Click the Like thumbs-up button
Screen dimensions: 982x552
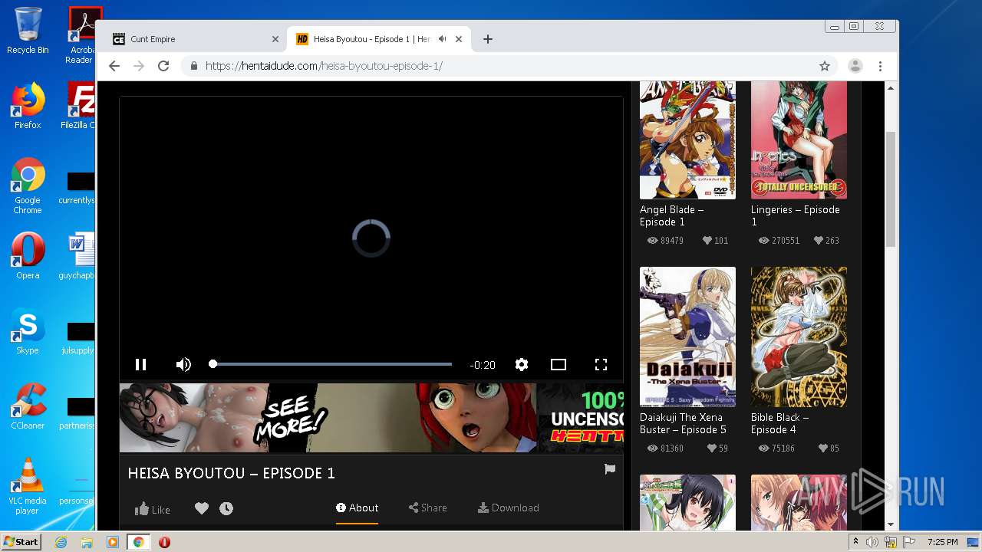(153, 509)
